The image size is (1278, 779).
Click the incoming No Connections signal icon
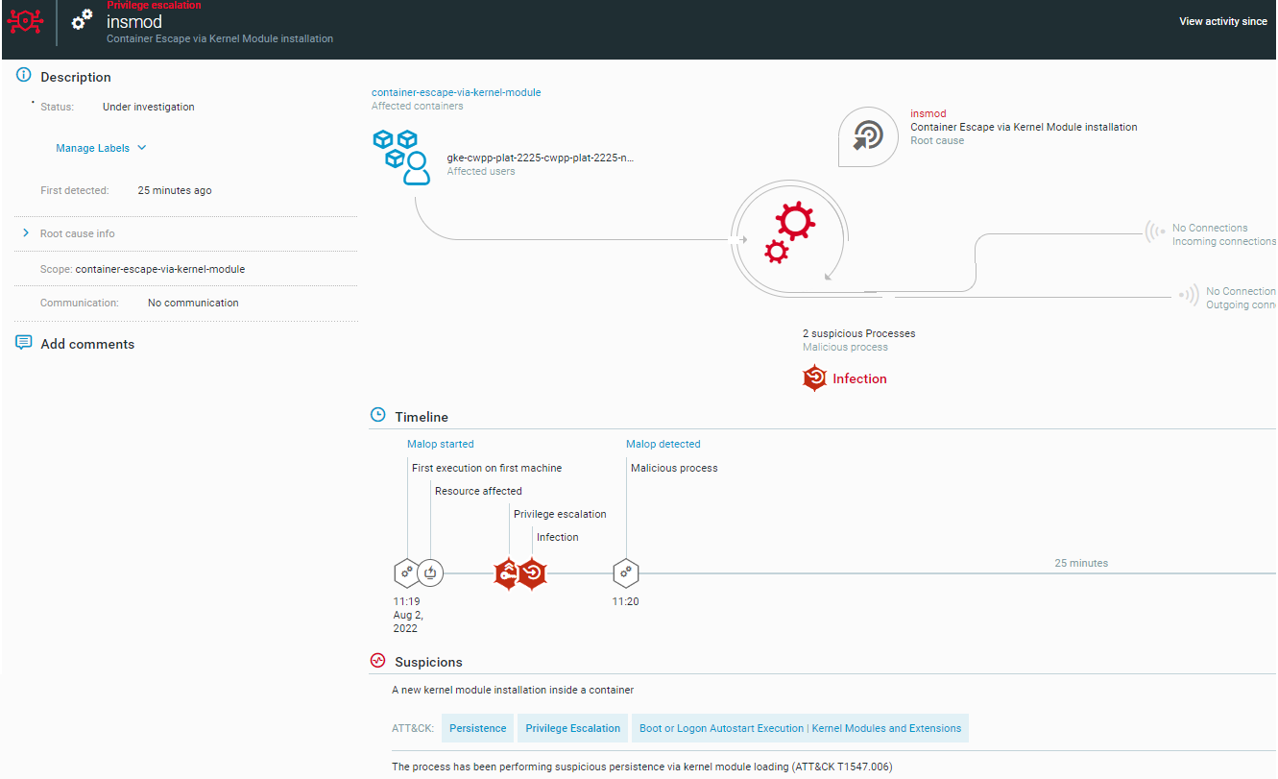point(1153,231)
